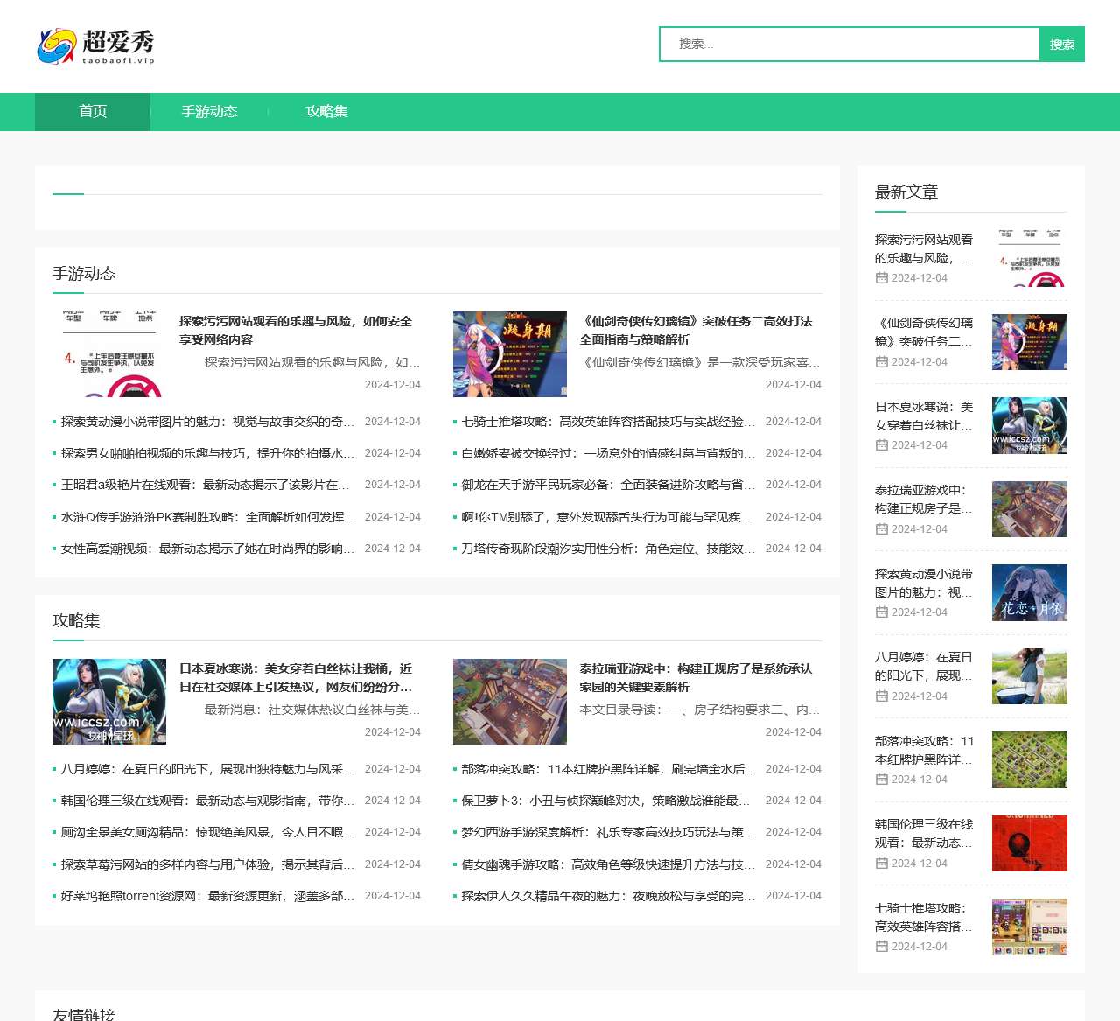Click the calendar icon under the 部落冲突攻略 sidebar entry
Screen dimensions: 1120x1021
[x=881, y=779]
